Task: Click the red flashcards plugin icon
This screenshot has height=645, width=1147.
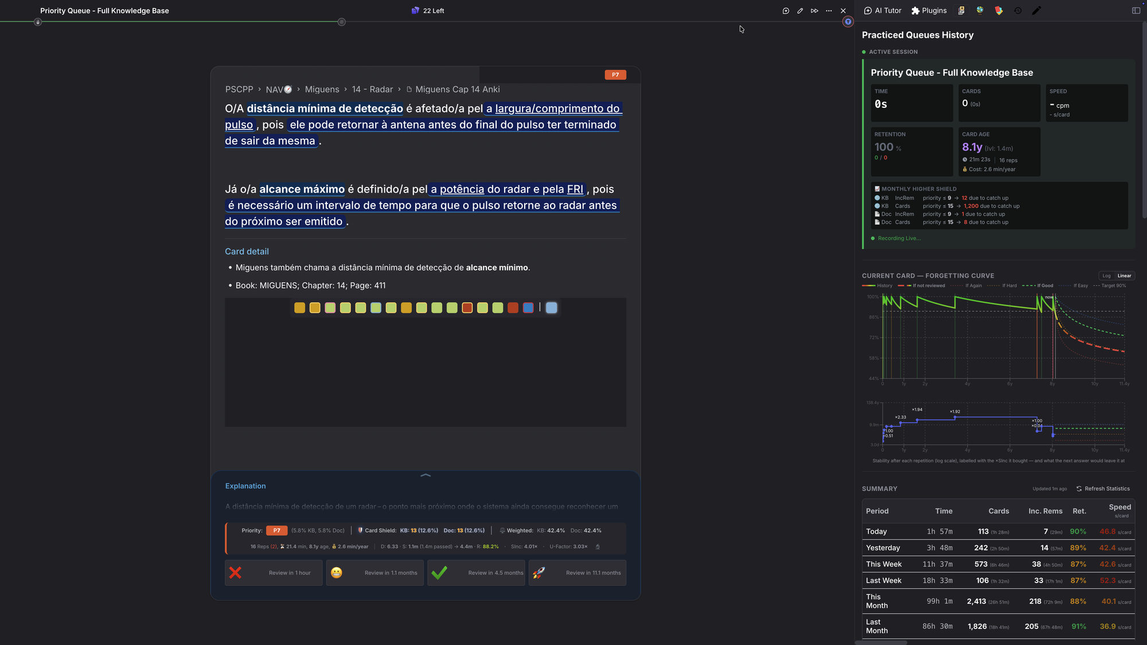Action: [x=999, y=10]
